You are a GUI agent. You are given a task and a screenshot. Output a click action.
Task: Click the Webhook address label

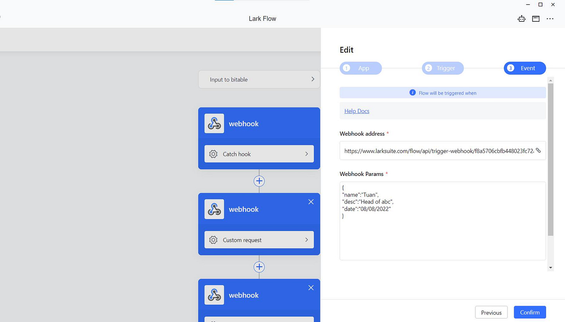362,134
